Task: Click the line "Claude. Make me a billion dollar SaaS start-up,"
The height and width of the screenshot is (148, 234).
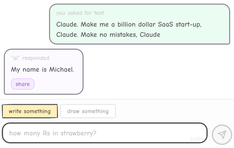Action: point(129,25)
